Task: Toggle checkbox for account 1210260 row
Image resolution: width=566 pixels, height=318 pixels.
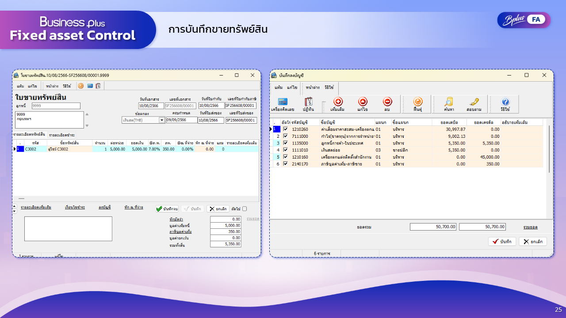Action: tap(285, 129)
